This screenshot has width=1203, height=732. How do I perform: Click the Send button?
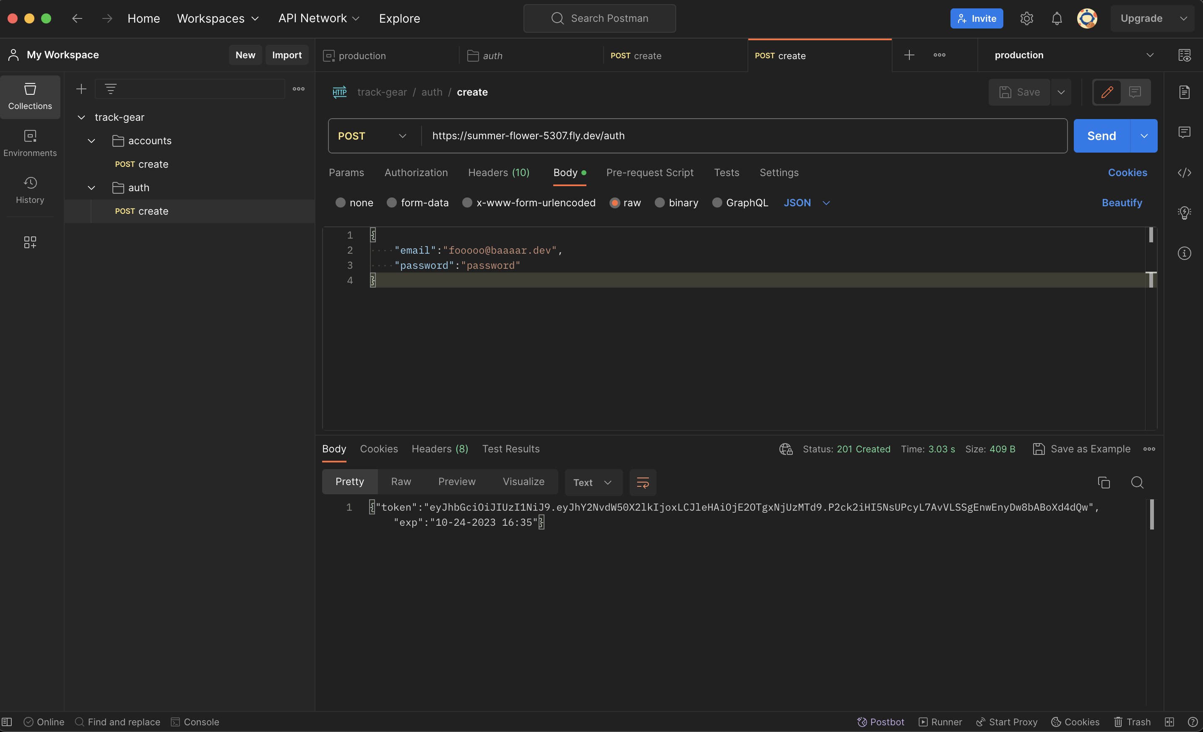pyautogui.click(x=1101, y=136)
